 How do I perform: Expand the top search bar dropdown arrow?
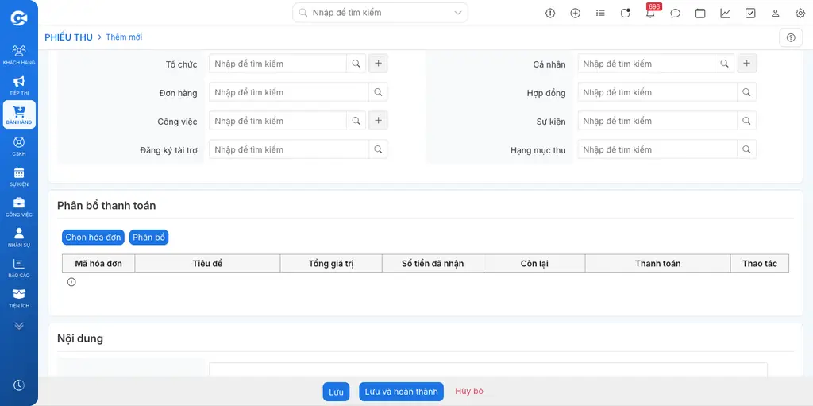point(458,13)
